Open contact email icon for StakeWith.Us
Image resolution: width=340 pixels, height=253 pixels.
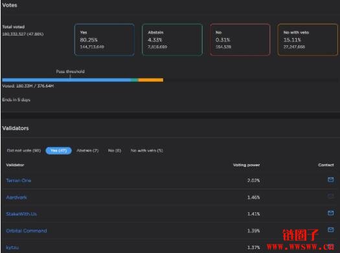click(x=330, y=213)
